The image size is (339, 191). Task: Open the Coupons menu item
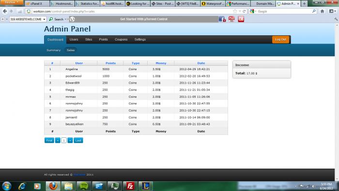[121, 40]
